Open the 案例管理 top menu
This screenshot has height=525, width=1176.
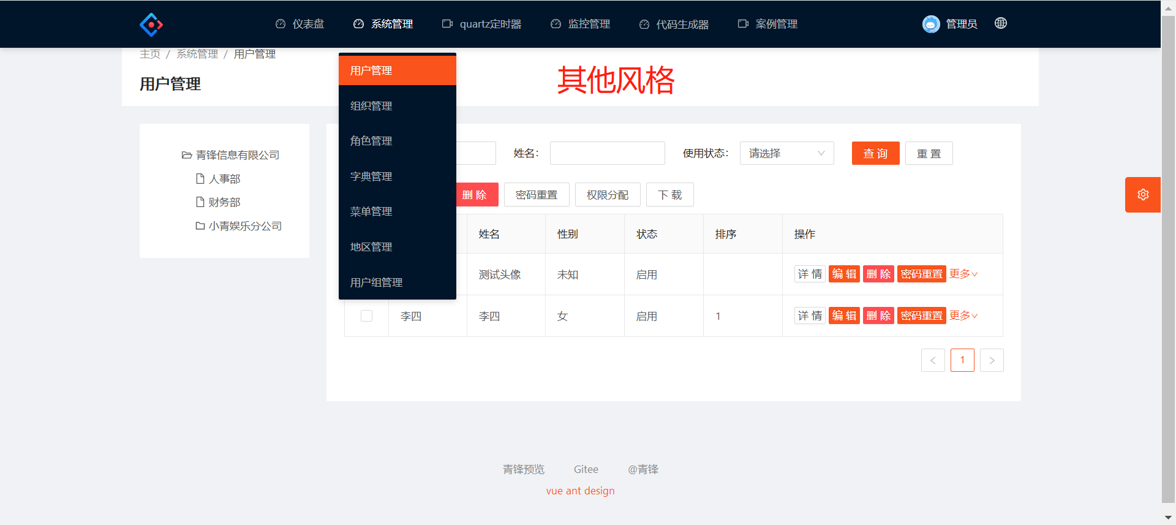[767, 24]
